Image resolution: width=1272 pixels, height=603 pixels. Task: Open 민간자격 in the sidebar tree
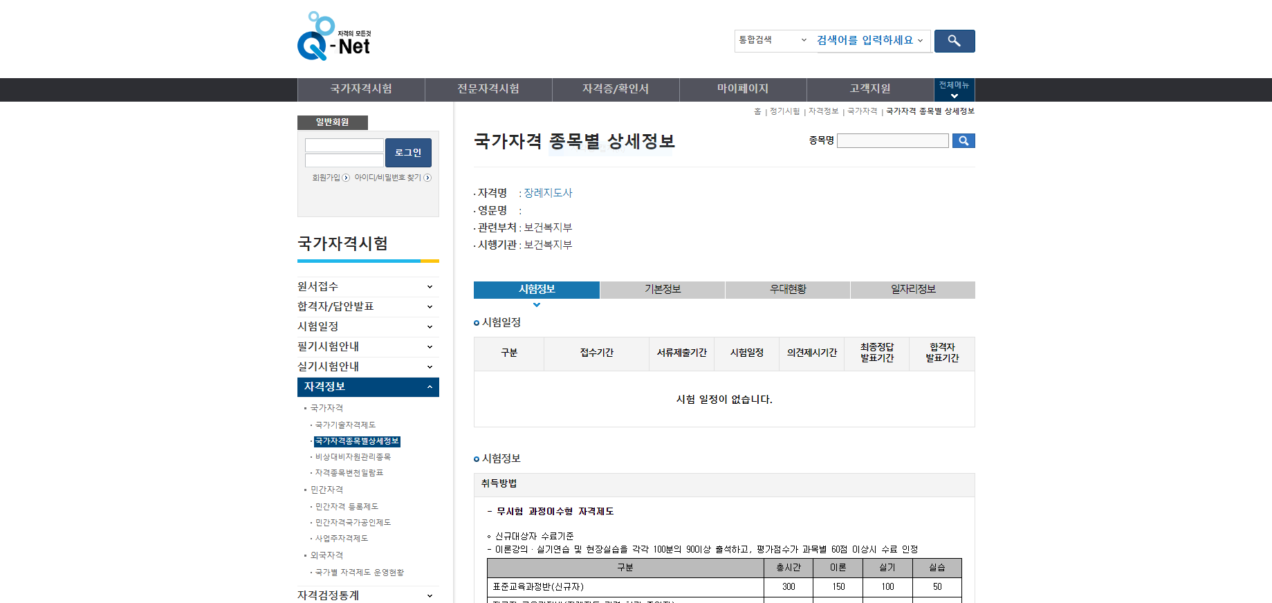click(326, 490)
